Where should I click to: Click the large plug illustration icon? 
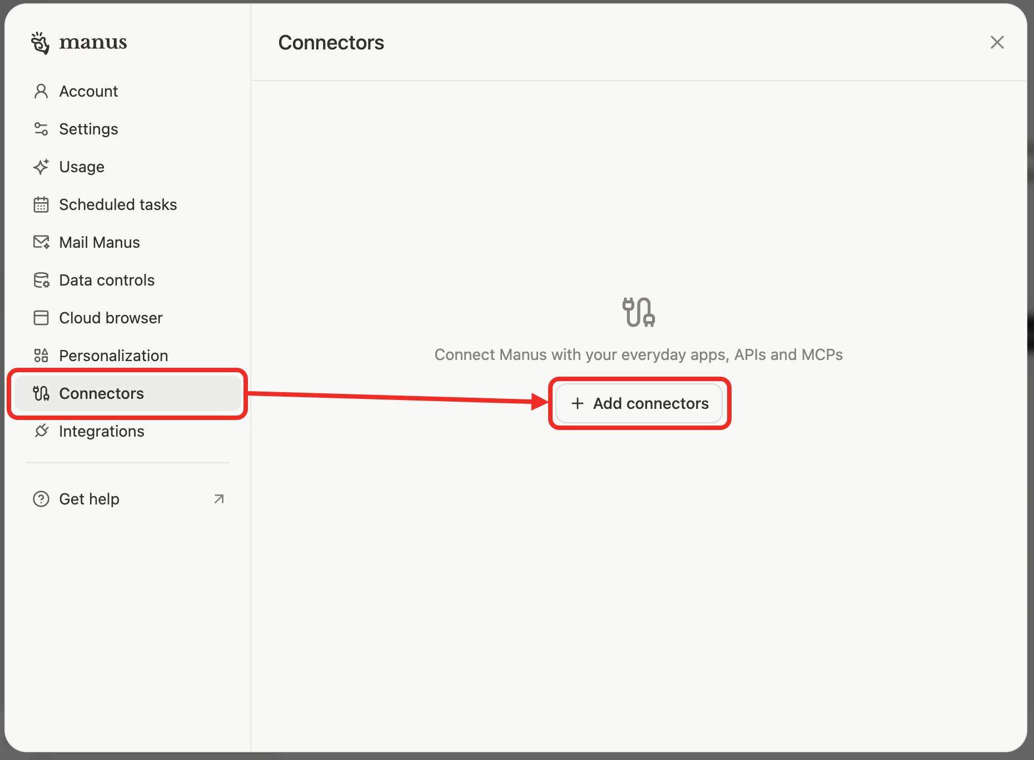638,312
